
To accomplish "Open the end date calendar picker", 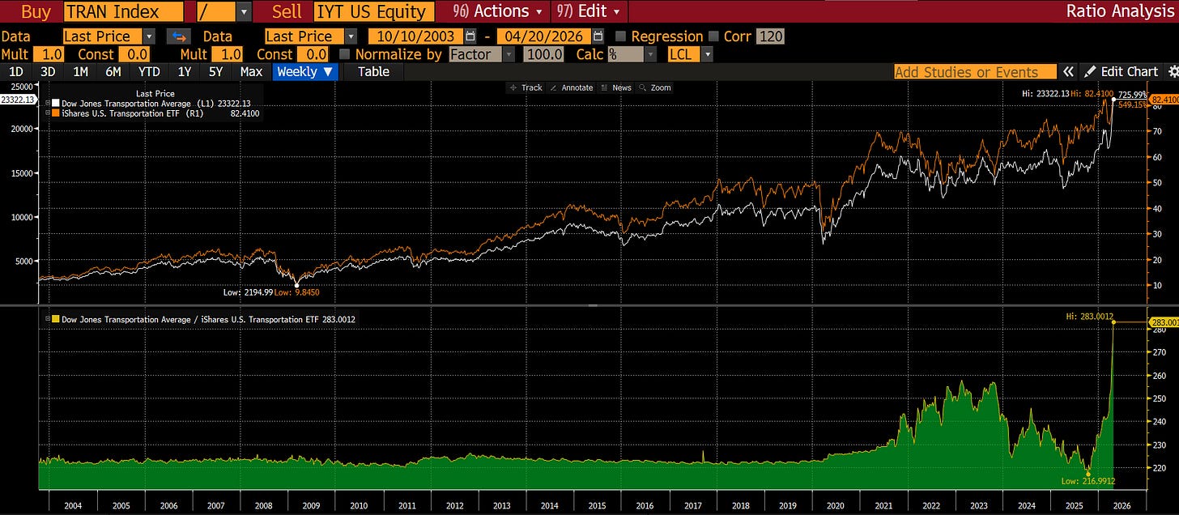I will 598,36.
